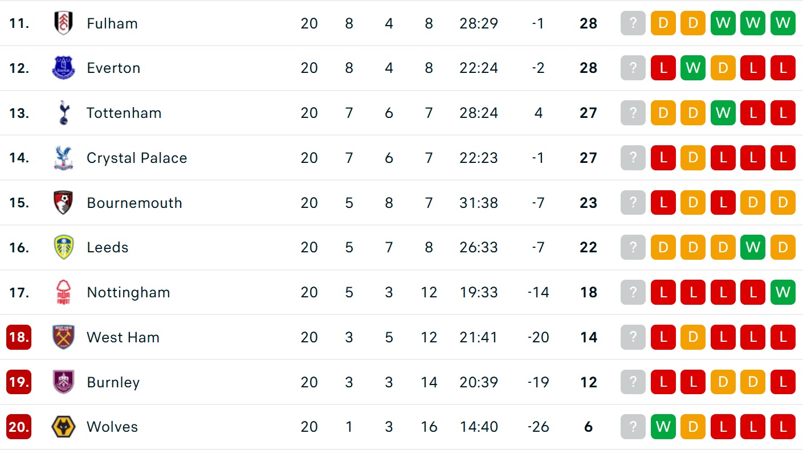The height and width of the screenshot is (450, 803).
Task: Open the Nottingham team name link
Action: point(128,292)
